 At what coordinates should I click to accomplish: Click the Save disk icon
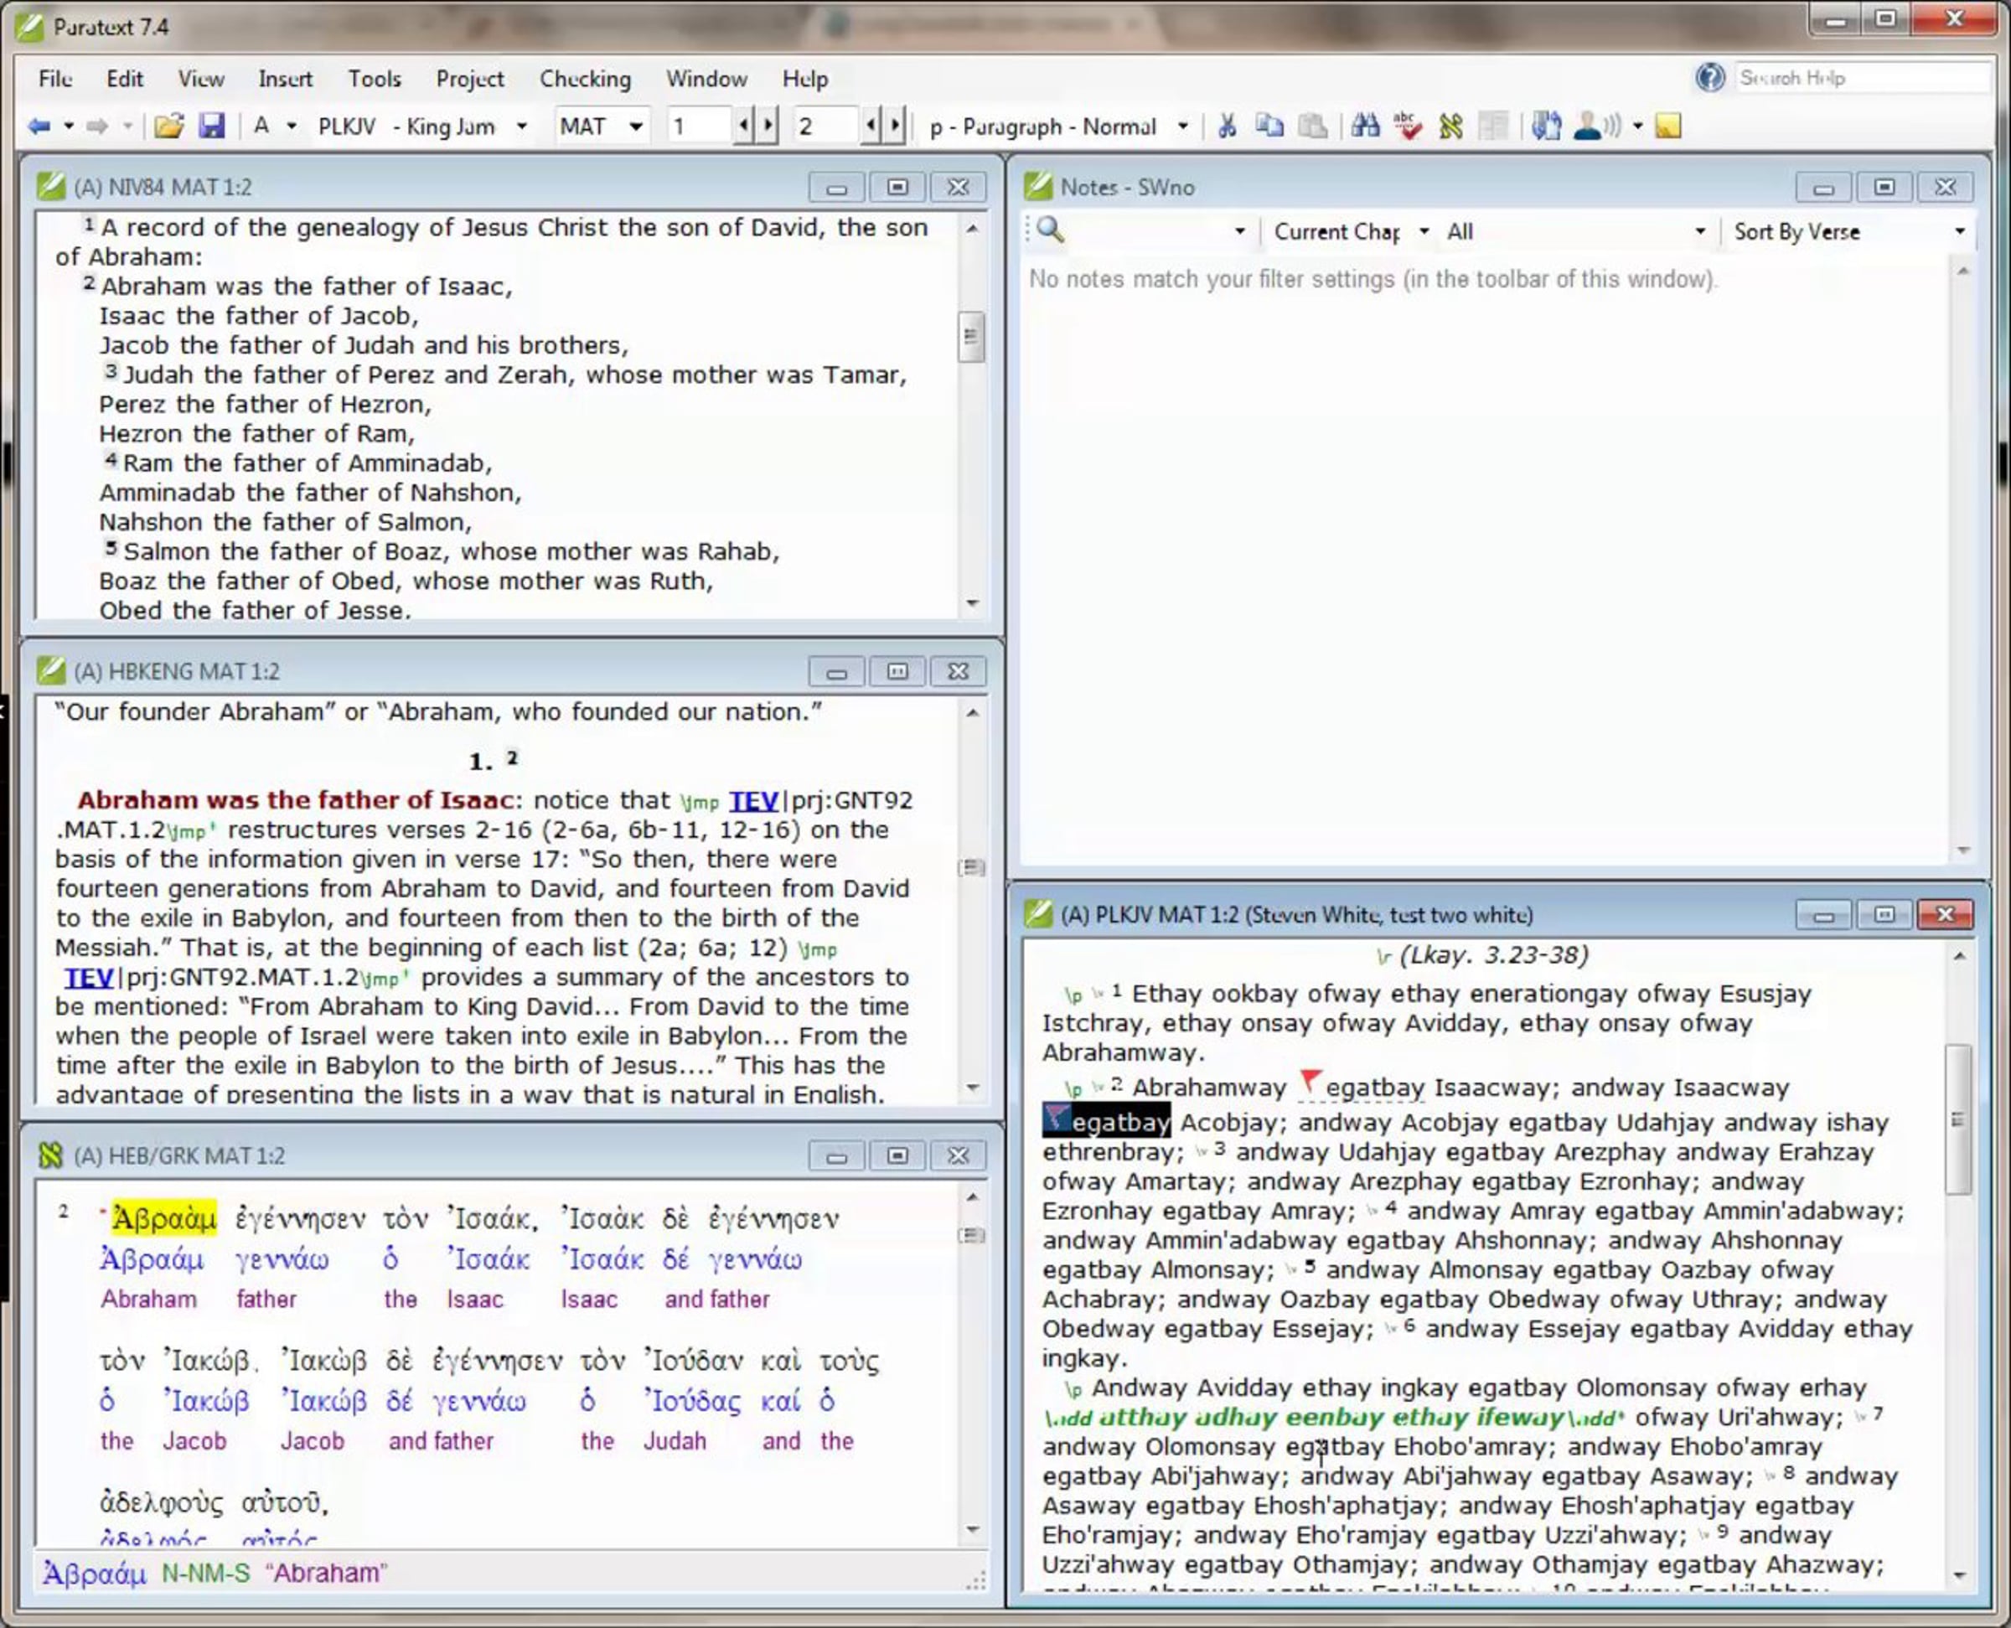212,126
